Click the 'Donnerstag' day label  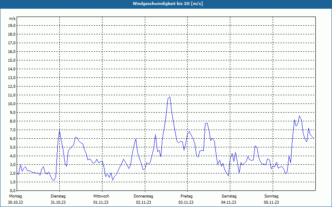tap(143, 196)
